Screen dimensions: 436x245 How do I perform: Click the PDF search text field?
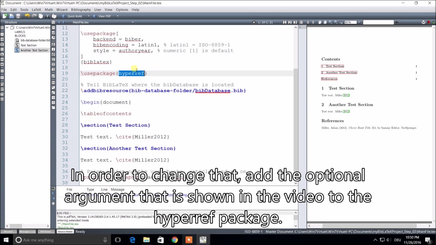[378, 22]
